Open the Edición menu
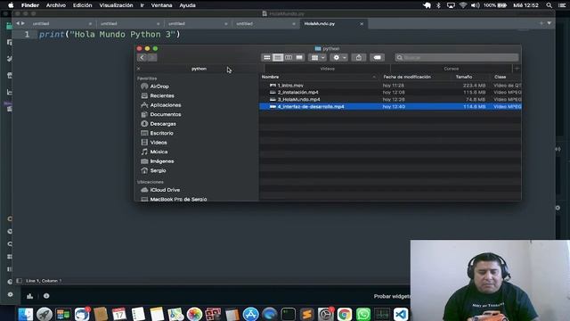This screenshot has height=321, width=570. pyautogui.click(x=83, y=5)
